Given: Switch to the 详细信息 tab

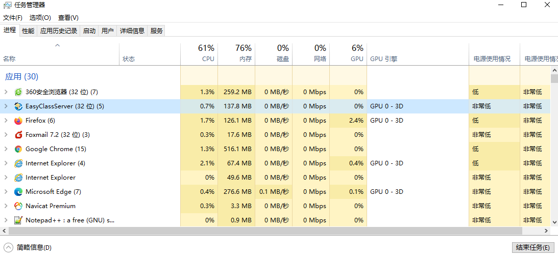Looking at the screenshot, I should (132, 31).
